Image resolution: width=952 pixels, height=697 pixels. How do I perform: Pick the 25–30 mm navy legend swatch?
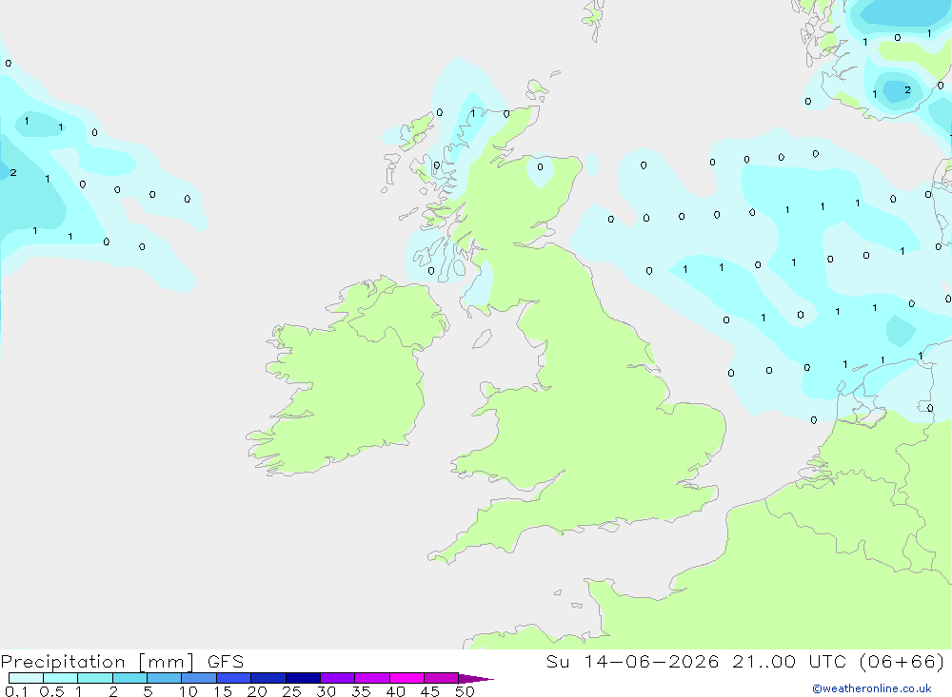coord(303,678)
